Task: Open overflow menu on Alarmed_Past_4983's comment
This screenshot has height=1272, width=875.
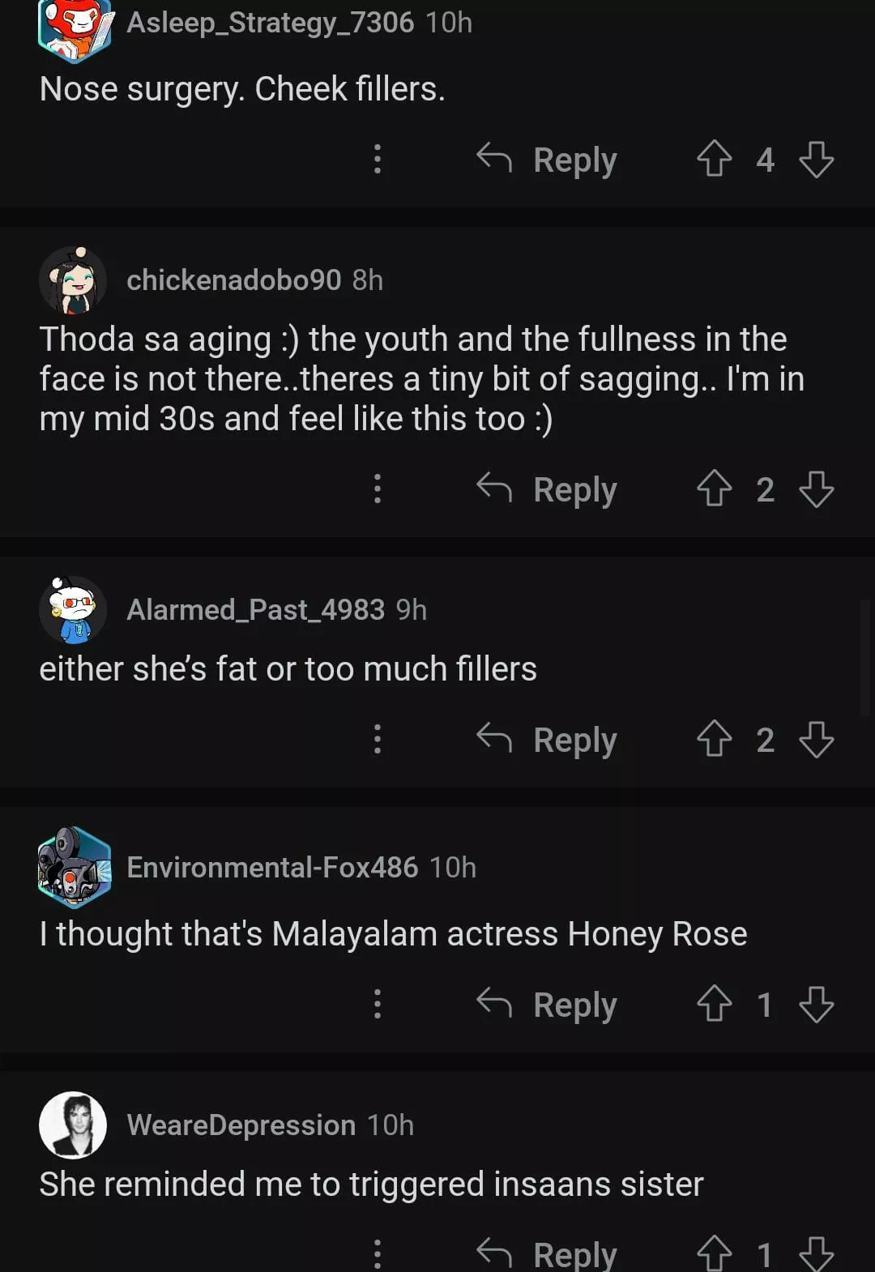Action: (377, 739)
